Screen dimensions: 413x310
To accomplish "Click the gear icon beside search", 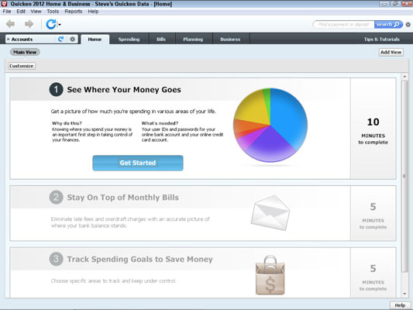I will [x=408, y=25].
